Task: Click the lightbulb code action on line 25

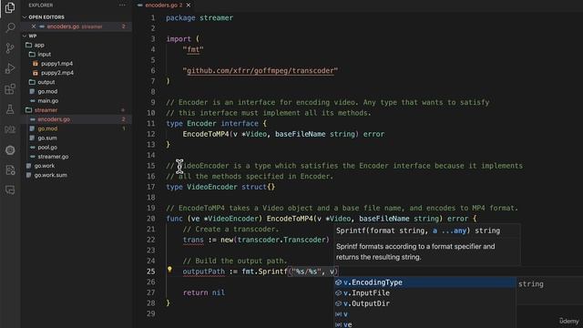Action: (169, 270)
